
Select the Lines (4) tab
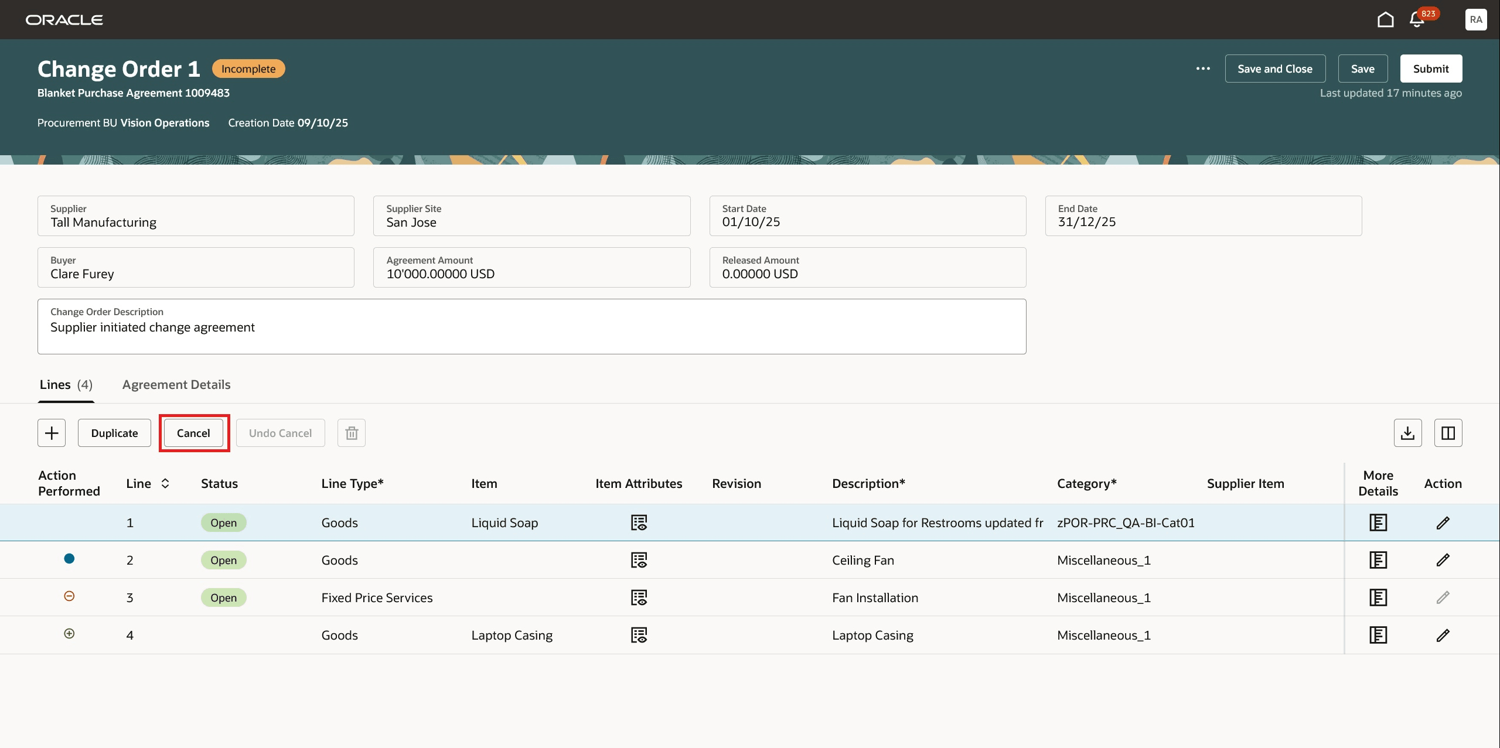coord(65,384)
